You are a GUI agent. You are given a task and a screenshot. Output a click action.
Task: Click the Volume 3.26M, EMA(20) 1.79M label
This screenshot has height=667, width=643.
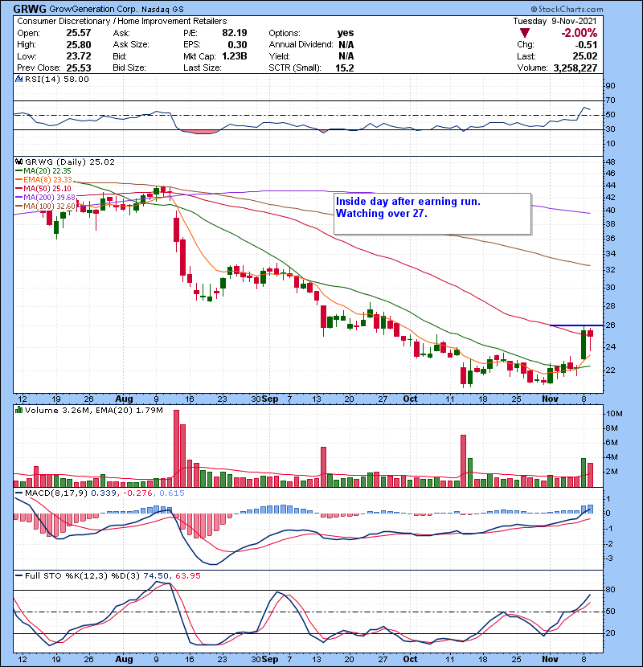[x=93, y=410]
